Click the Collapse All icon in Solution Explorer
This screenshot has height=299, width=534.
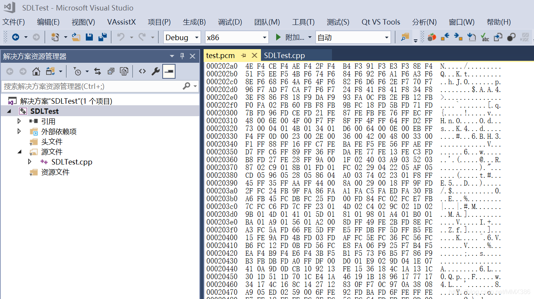[x=111, y=71]
